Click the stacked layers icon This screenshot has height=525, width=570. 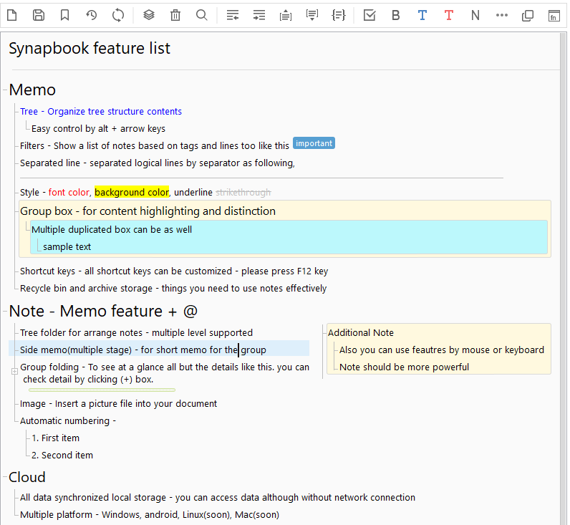coord(149,15)
